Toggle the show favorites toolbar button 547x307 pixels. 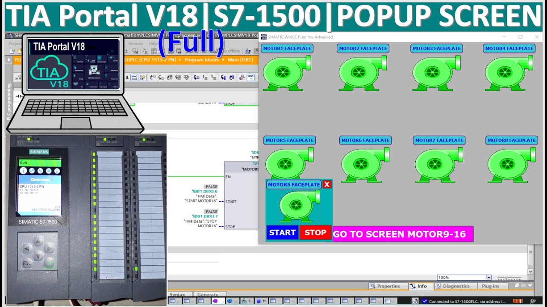click(143, 78)
